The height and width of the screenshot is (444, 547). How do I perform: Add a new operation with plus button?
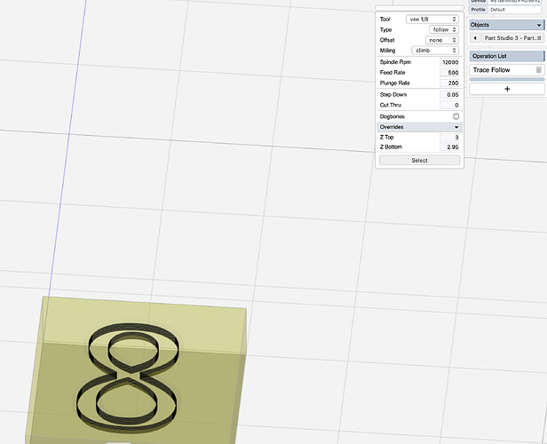(506, 89)
